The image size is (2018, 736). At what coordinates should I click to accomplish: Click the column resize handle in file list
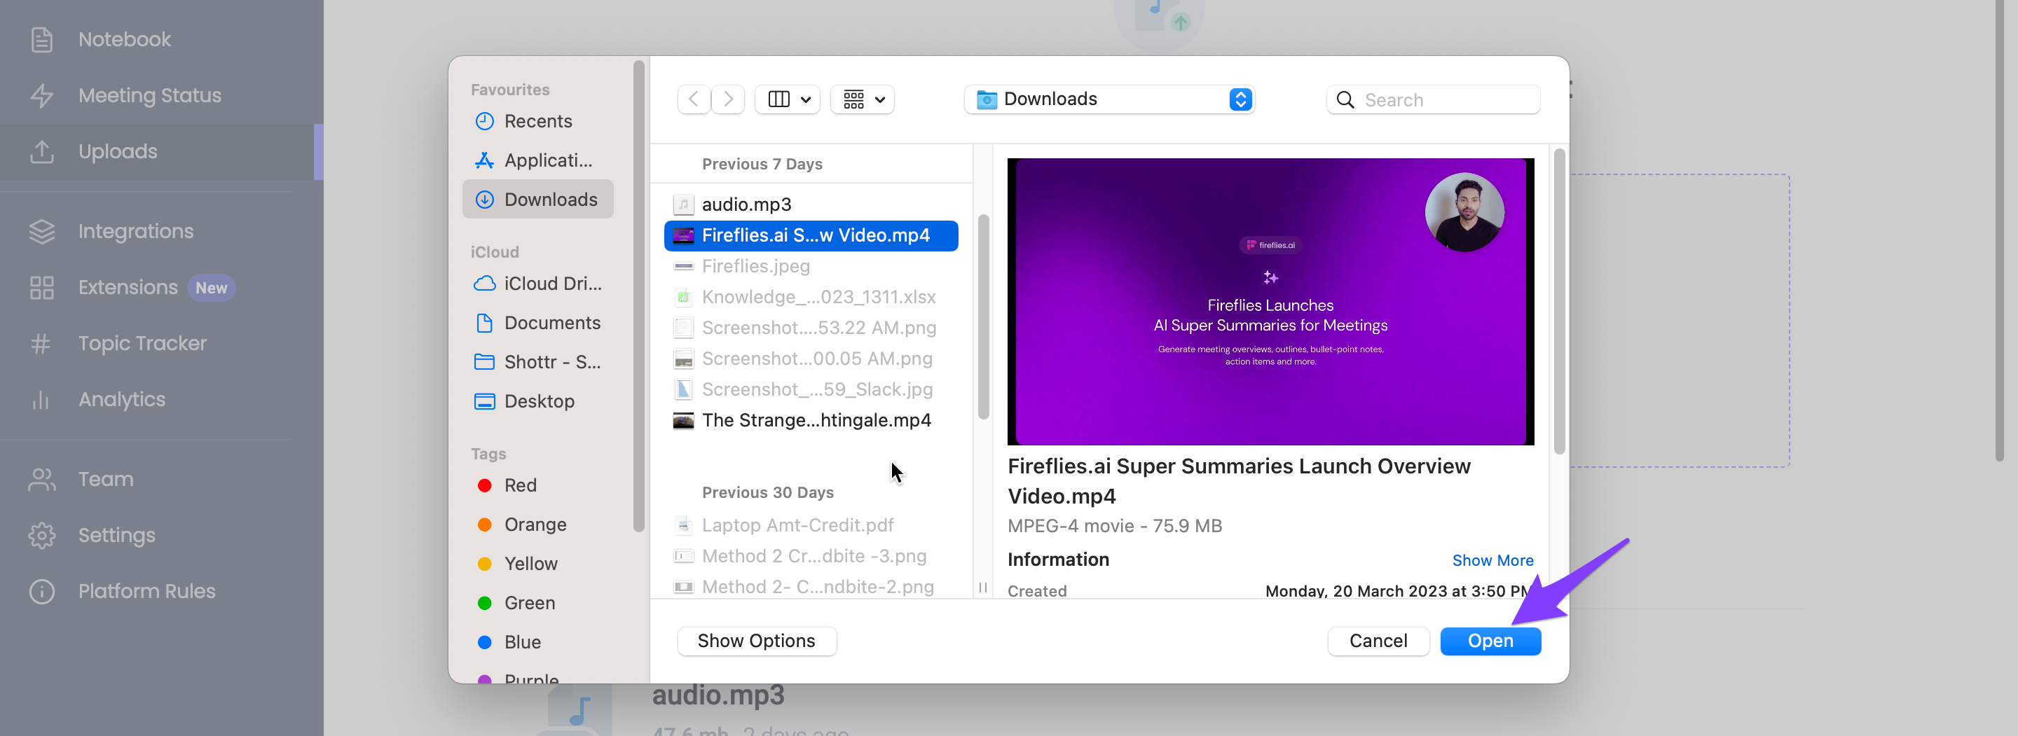(x=983, y=588)
